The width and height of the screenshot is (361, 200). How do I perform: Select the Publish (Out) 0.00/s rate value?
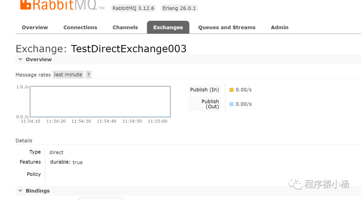tap(244, 104)
